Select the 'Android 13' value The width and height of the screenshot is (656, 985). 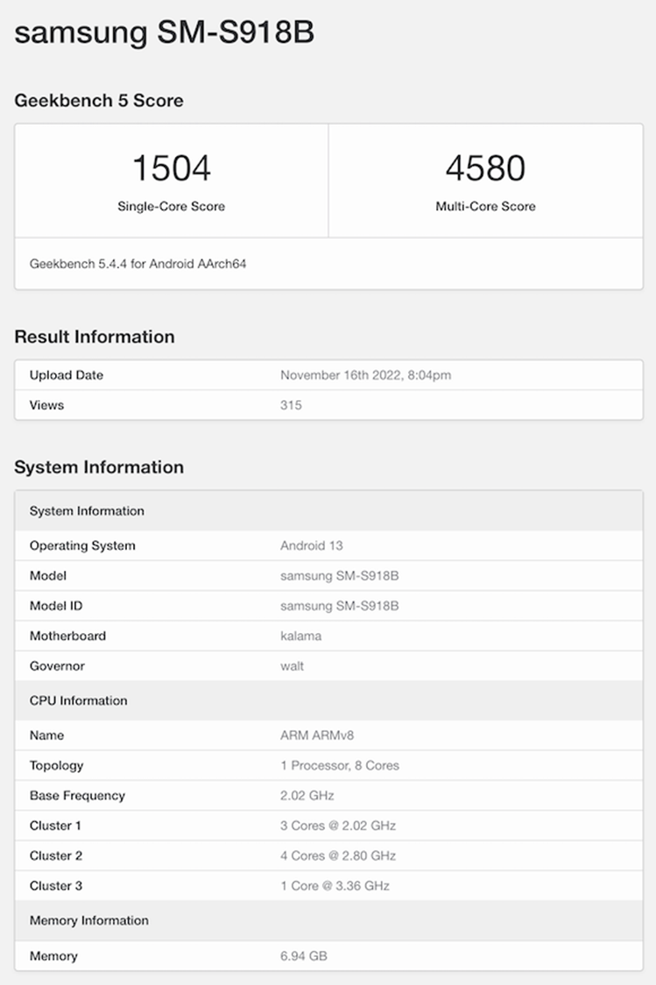click(x=312, y=545)
